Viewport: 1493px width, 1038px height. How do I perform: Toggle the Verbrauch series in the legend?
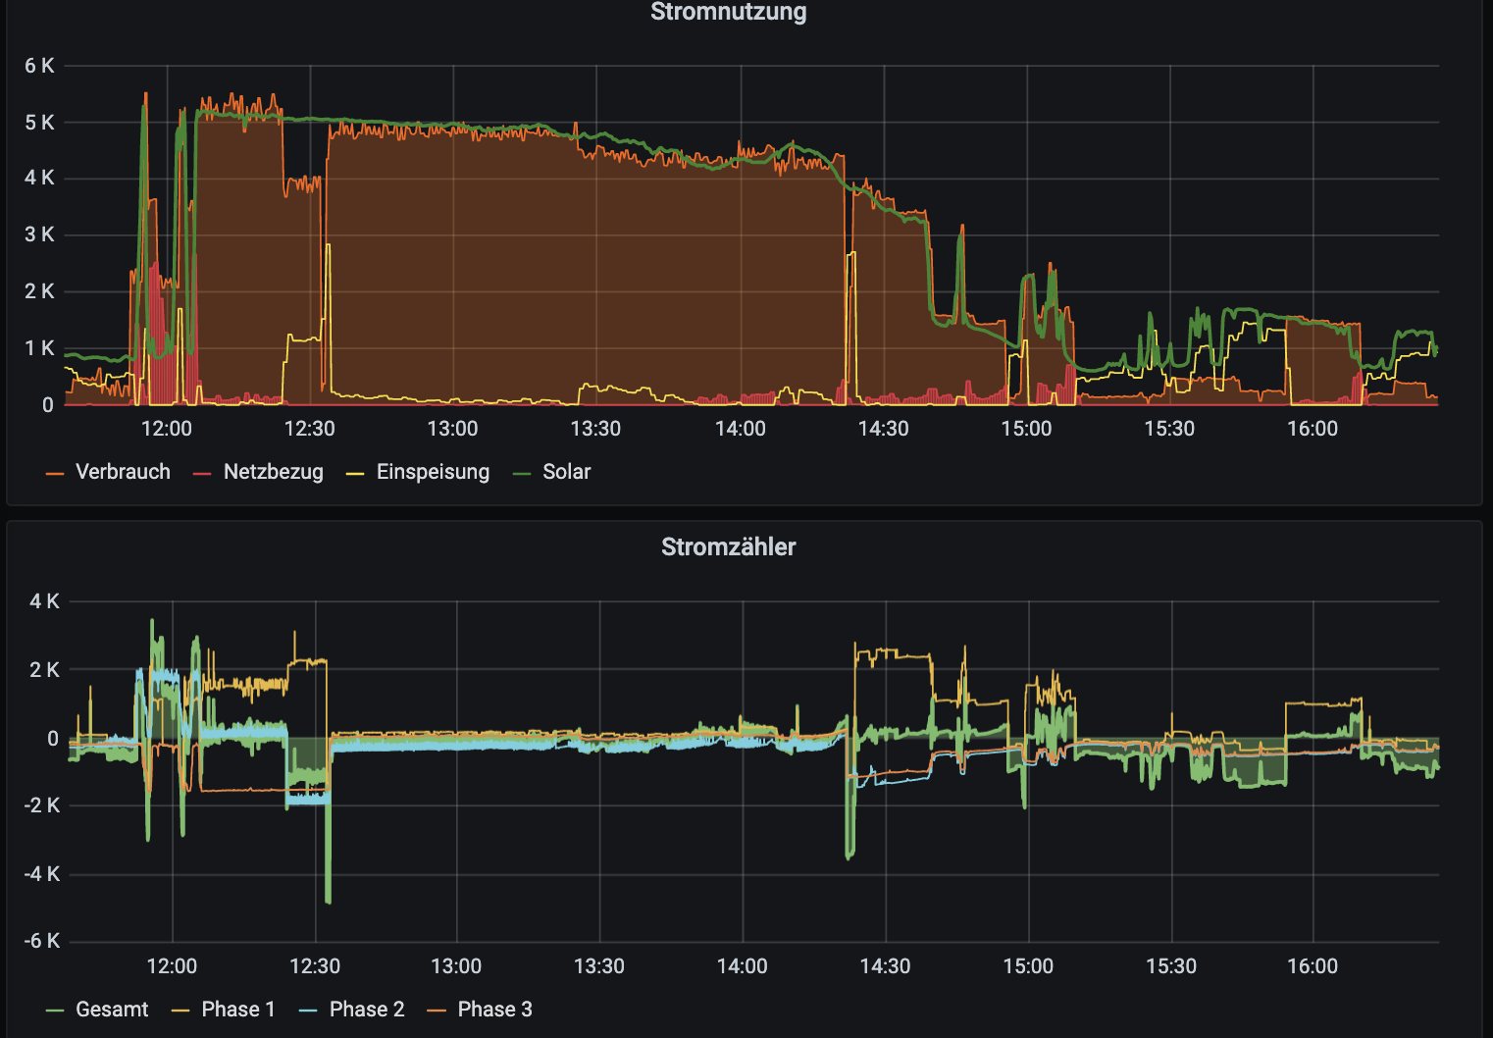click(123, 472)
